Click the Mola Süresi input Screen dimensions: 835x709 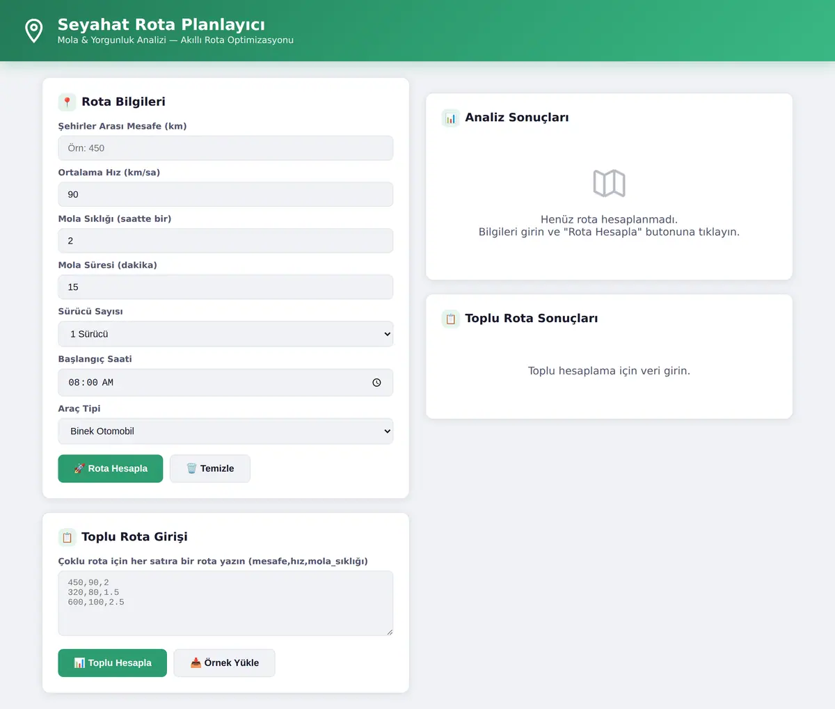pos(225,287)
